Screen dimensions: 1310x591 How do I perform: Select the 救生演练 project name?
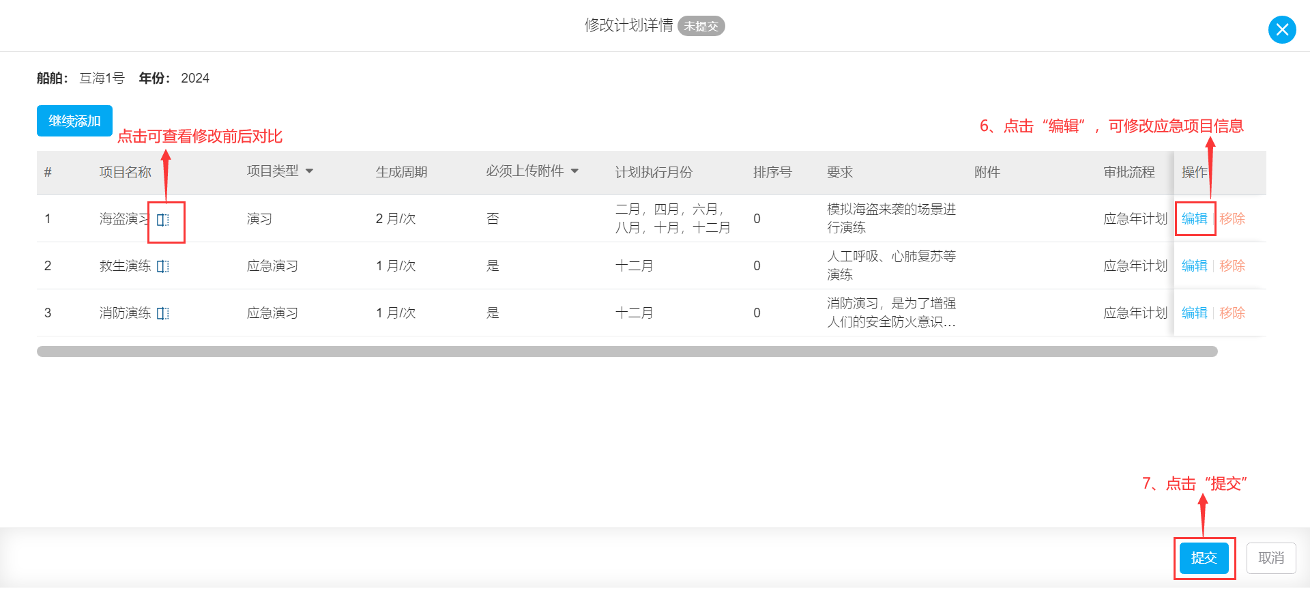pos(126,265)
